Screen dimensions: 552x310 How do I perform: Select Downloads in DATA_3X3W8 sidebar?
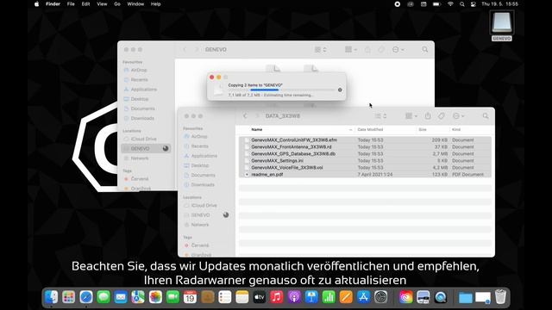point(203,184)
